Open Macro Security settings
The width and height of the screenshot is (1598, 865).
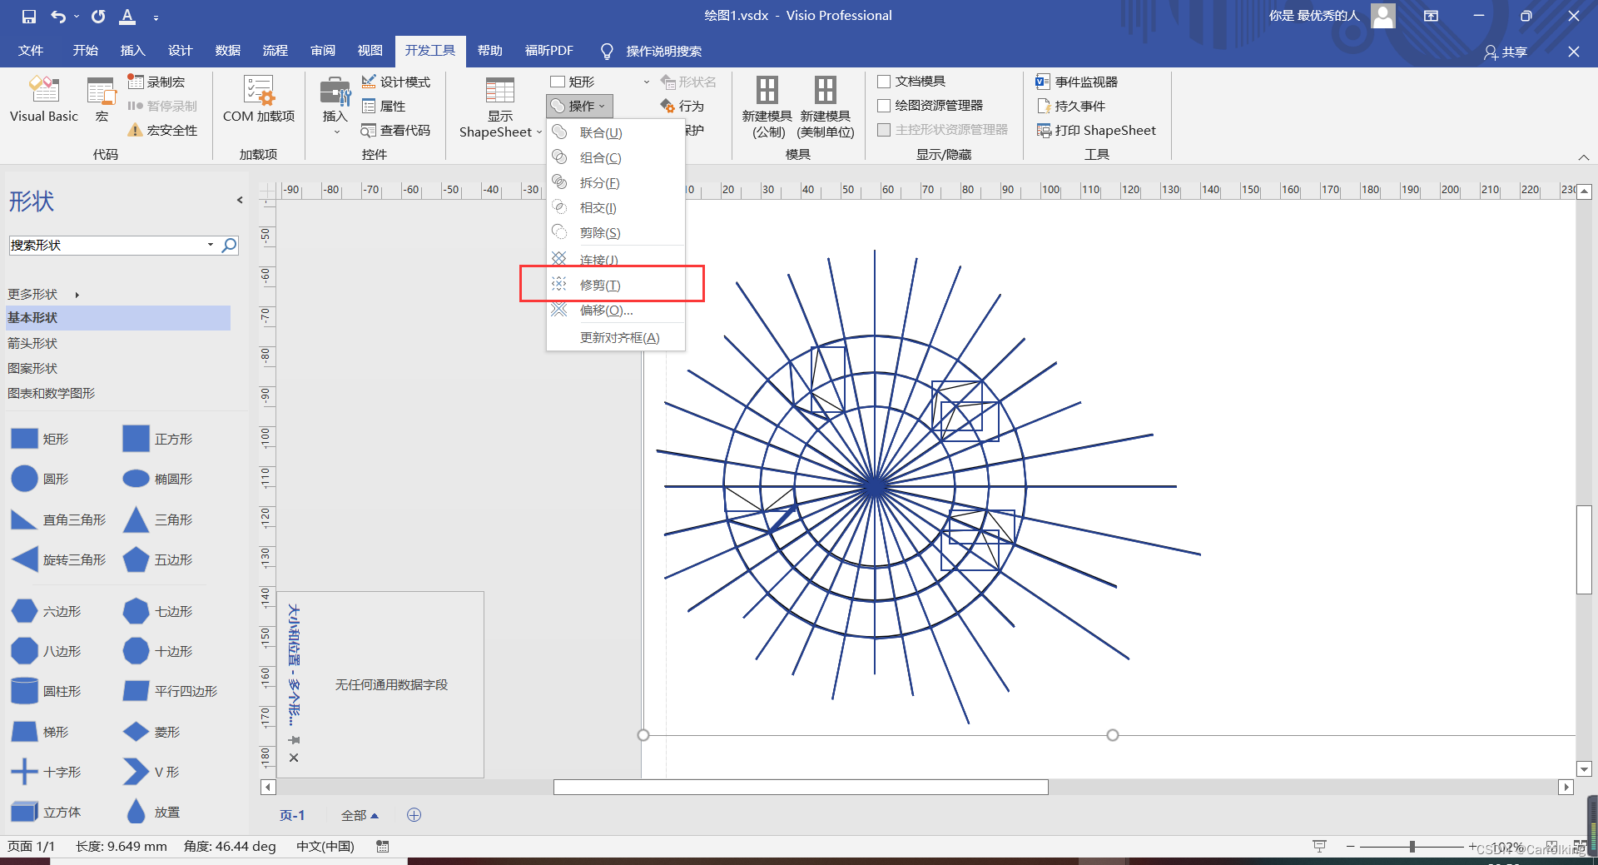point(163,130)
